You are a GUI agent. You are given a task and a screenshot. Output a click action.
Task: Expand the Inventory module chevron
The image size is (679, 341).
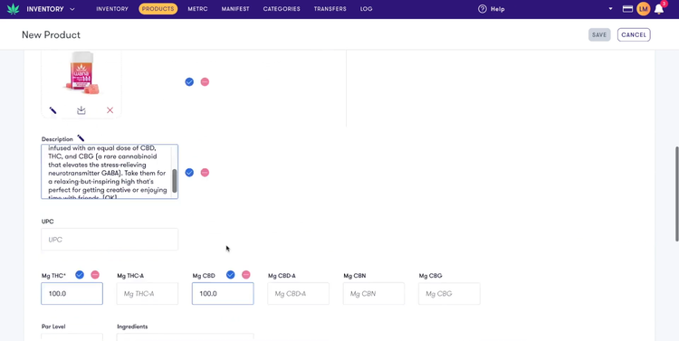tap(72, 9)
